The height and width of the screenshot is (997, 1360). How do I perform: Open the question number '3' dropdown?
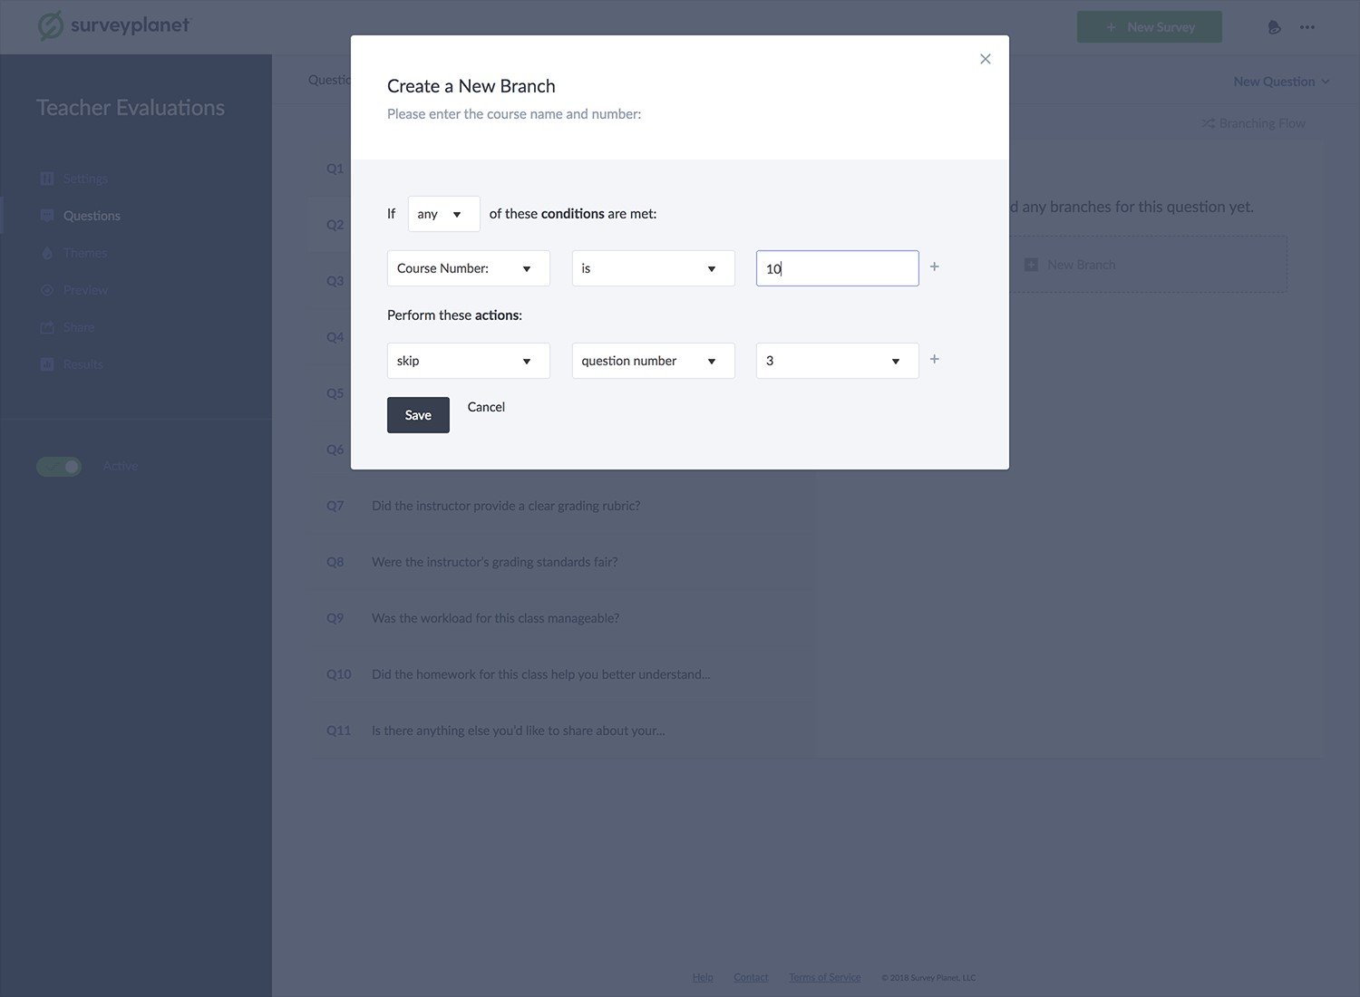point(837,361)
